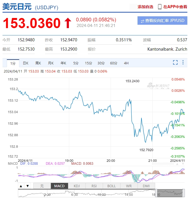The width and height of the screenshot is (191, 201).
Task: Click the 振幅 value 0.3511%
Action: tap(124, 40)
